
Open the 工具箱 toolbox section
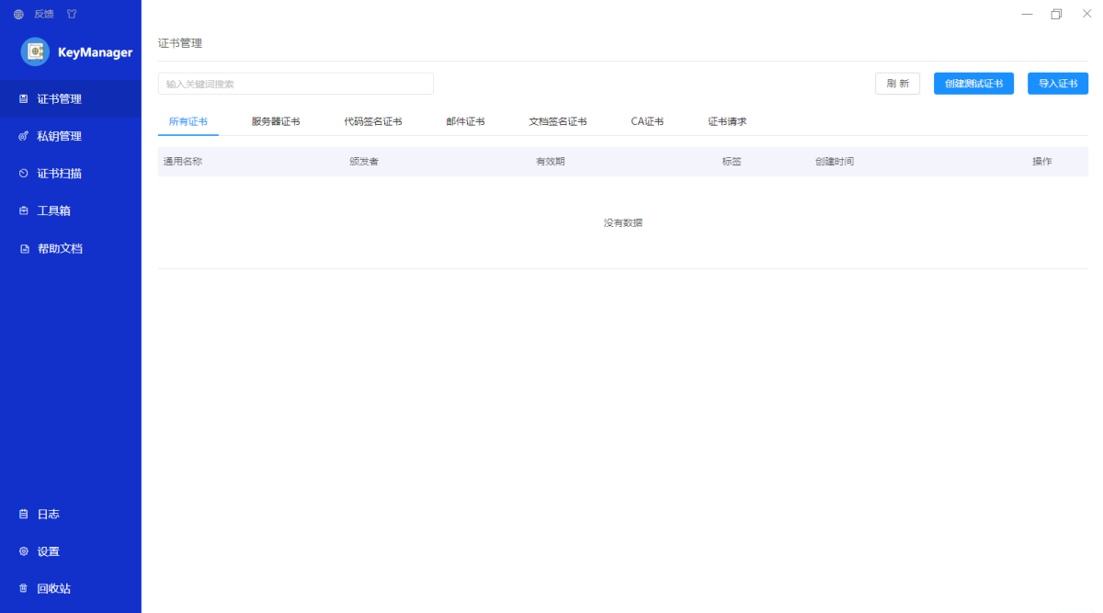53,210
